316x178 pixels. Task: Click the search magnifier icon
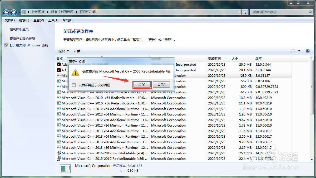(x=311, y=12)
